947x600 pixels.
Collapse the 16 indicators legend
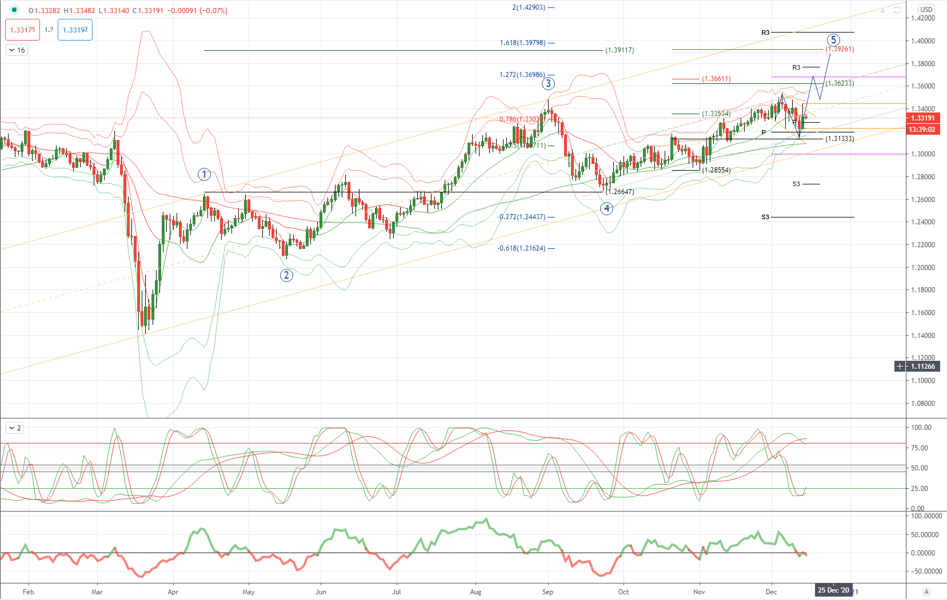pyautogui.click(x=12, y=50)
